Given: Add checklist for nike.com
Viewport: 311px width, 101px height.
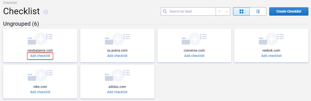Looking at the screenshot, I should pyautogui.click(x=40, y=92).
